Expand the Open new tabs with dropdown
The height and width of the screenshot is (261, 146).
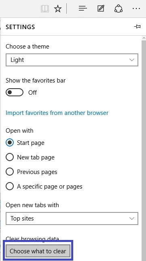pyautogui.click(x=72, y=219)
